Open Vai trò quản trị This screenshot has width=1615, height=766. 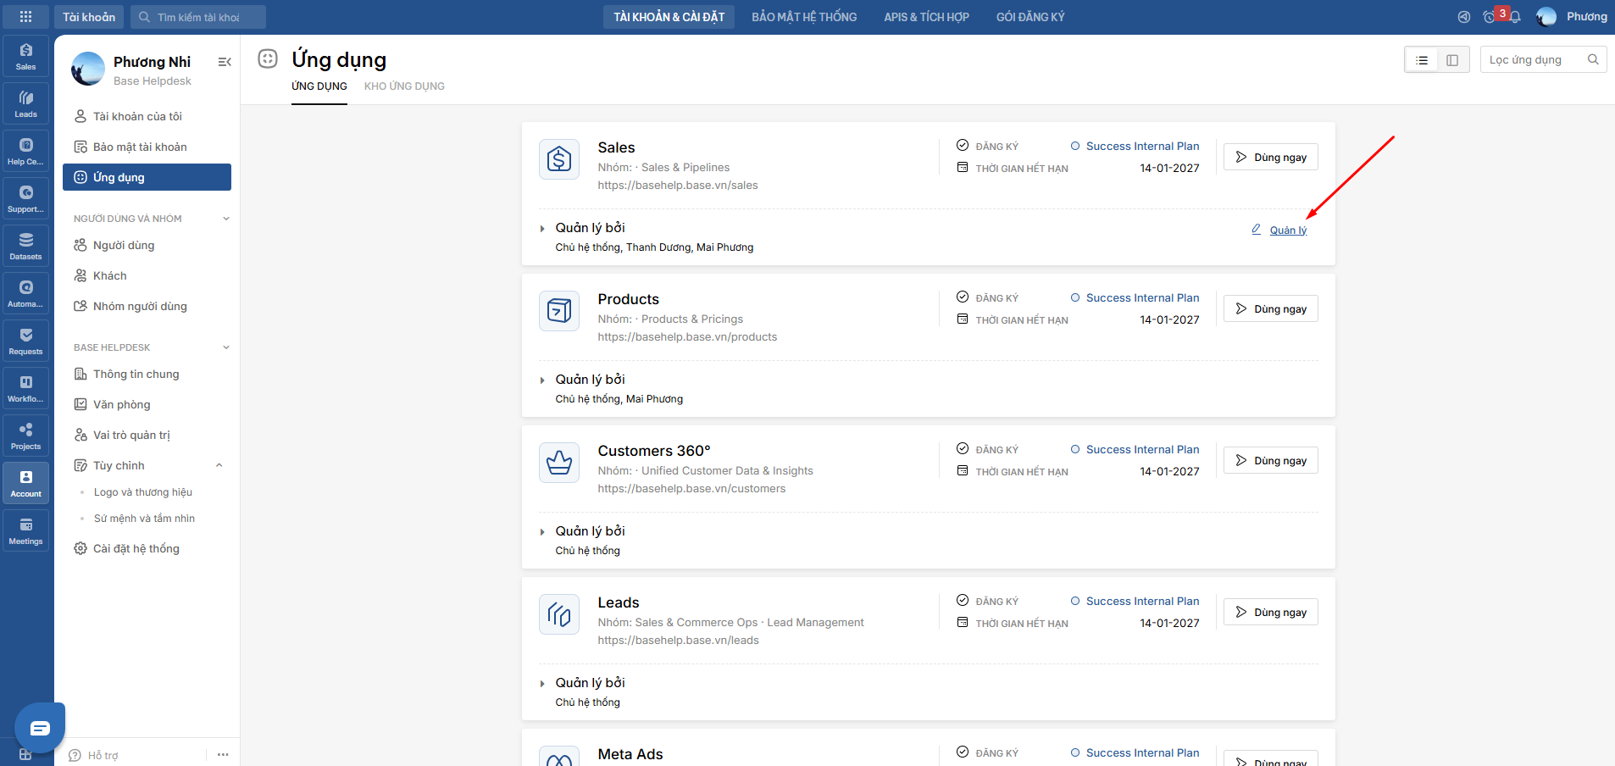click(147, 435)
